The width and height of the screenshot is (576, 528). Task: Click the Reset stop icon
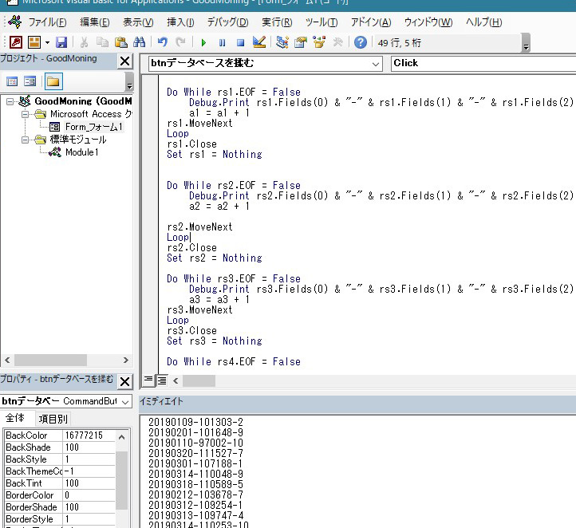pos(241,42)
